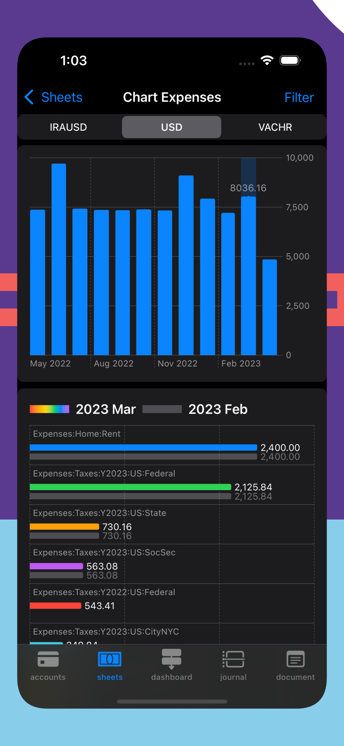
Task: Tap the purple SocSec bar
Action: pyautogui.click(x=57, y=566)
